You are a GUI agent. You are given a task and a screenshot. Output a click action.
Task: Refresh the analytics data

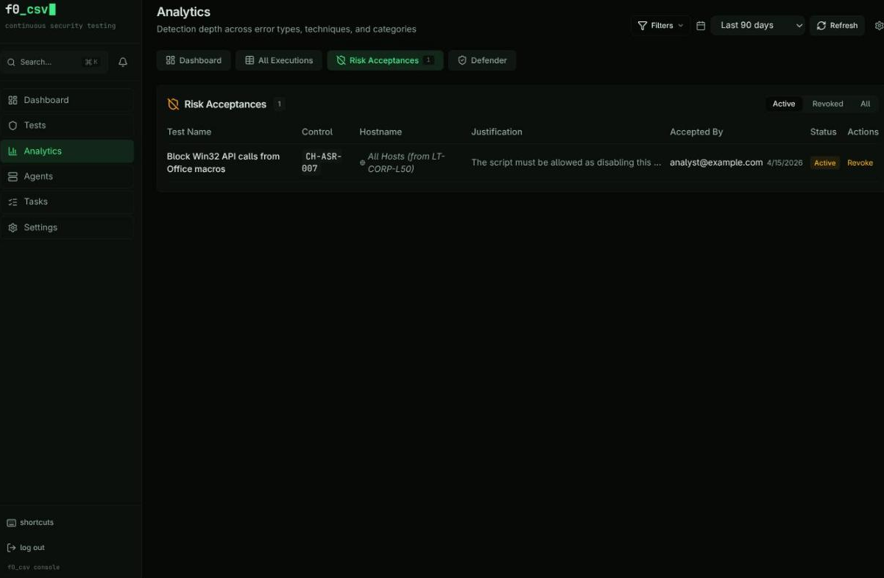837,26
